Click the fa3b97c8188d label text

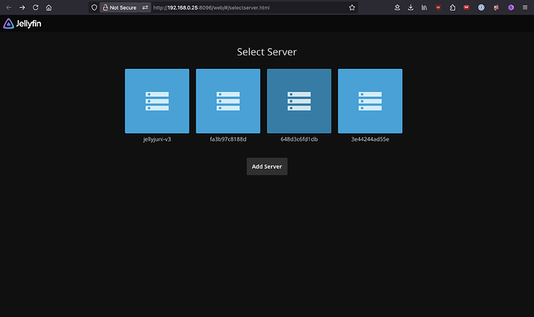pyautogui.click(x=228, y=139)
